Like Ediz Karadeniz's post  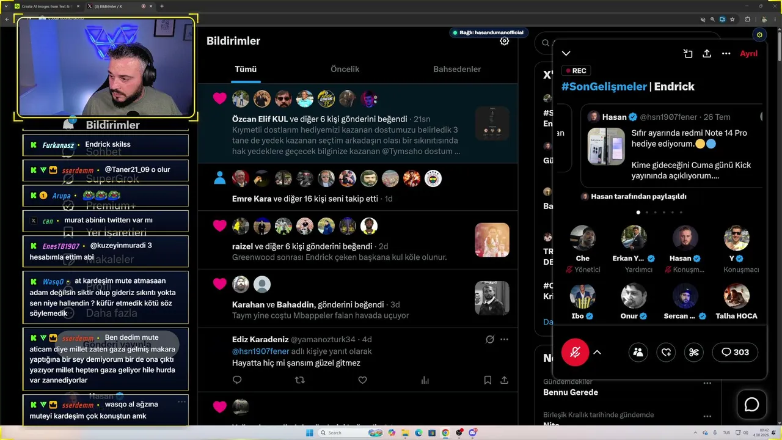(362, 380)
